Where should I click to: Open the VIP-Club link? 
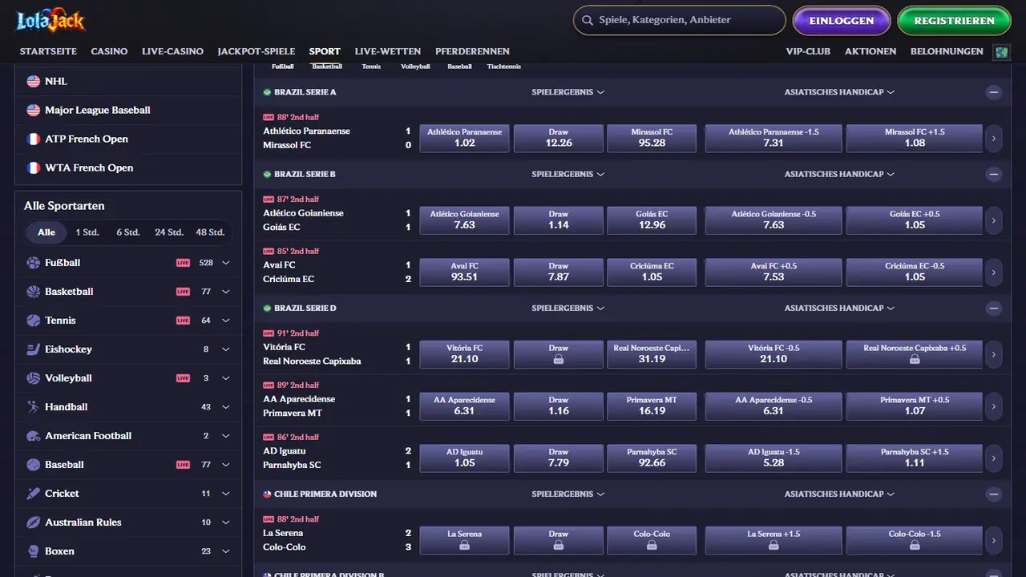(x=808, y=51)
